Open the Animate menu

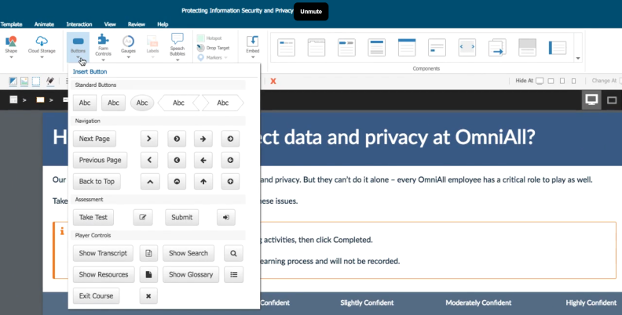(x=44, y=24)
